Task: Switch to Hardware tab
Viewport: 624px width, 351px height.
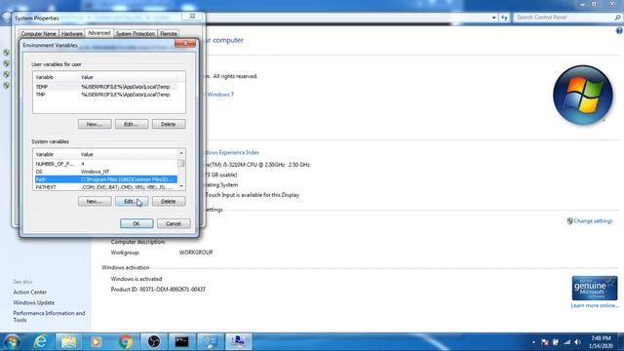Action: point(71,34)
